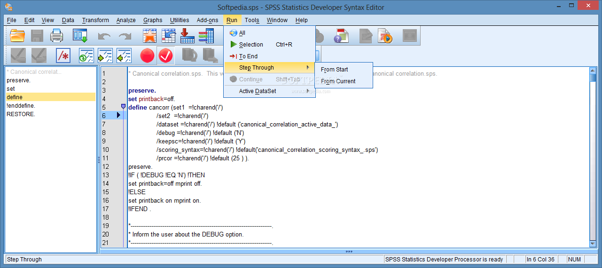Image resolution: width=602 pixels, height=268 pixels.
Task: Click 'set printback on mprint on.' line
Action: pos(164,200)
